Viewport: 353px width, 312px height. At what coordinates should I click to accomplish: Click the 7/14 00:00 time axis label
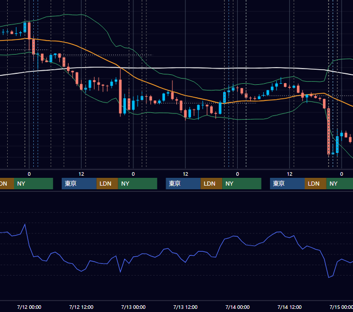tap(238, 307)
